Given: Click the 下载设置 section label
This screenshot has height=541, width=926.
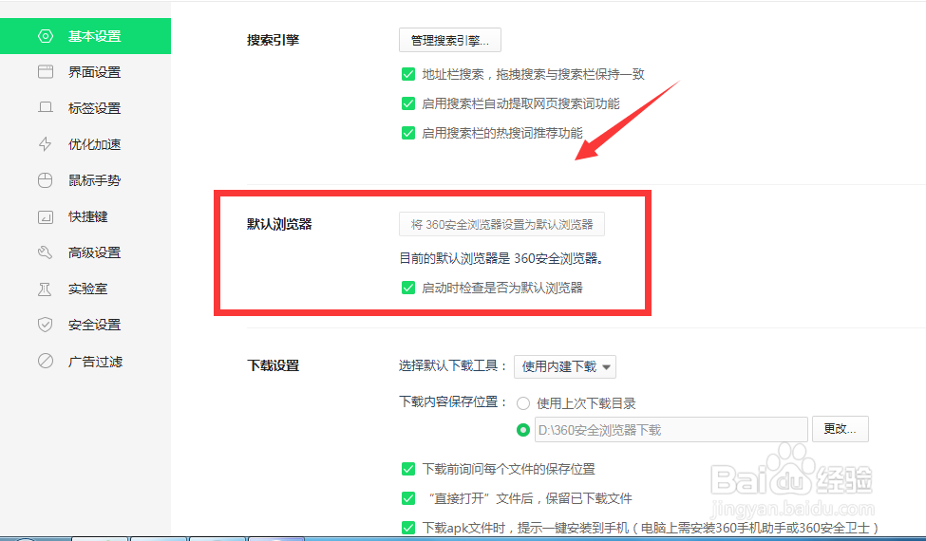Looking at the screenshot, I should click(273, 365).
